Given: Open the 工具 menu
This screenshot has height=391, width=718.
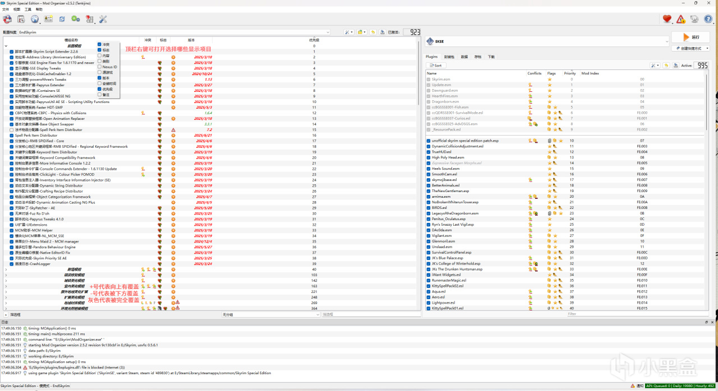Looking at the screenshot, I should (28, 10).
